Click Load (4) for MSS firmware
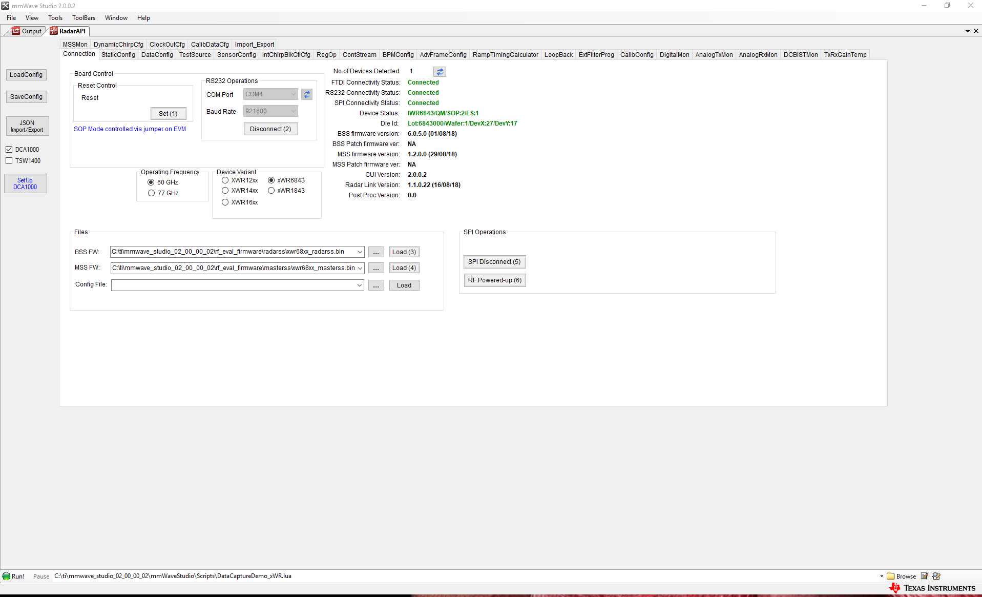 coord(404,268)
